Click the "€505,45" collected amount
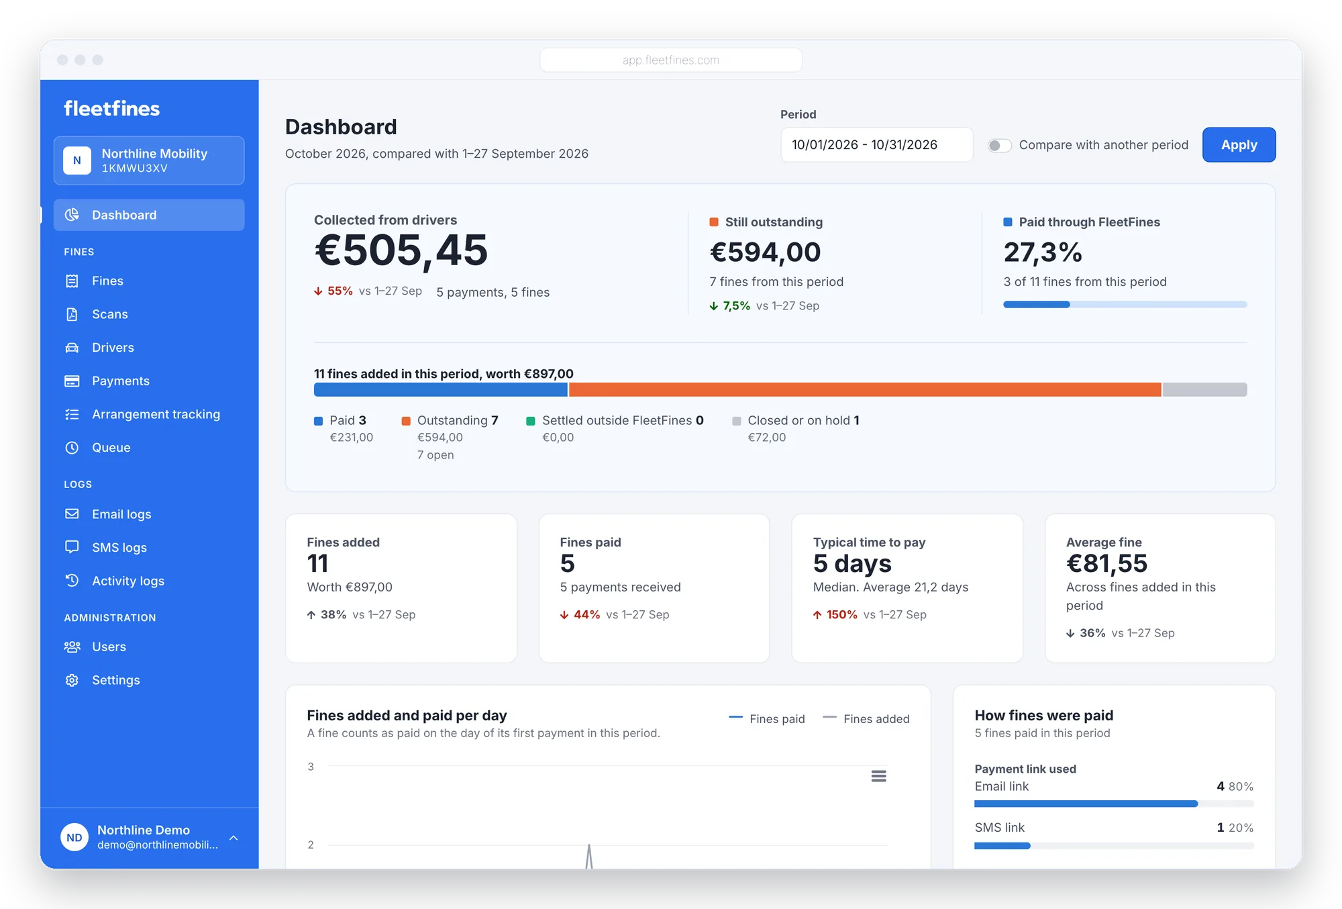1342x909 pixels. 401,250
